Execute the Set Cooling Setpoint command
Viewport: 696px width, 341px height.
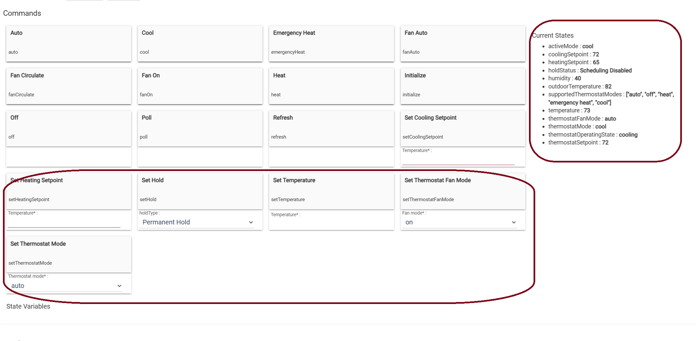pyautogui.click(x=463, y=128)
